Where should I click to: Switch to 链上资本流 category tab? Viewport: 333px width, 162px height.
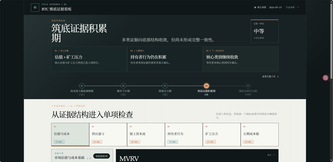(146, 135)
